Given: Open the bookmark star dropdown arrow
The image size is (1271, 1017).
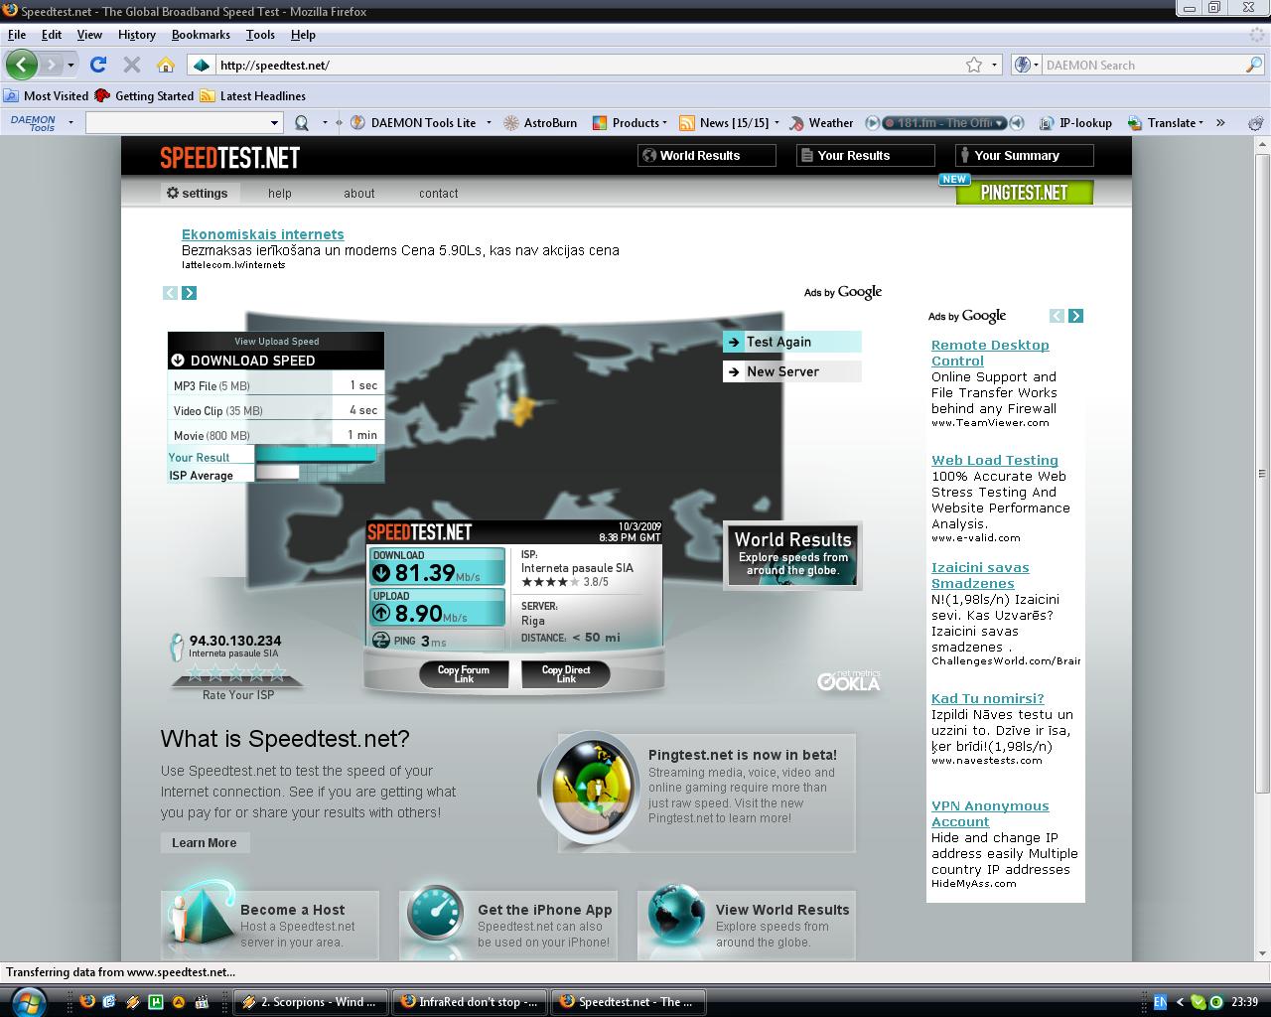Looking at the screenshot, I should (995, 66).
